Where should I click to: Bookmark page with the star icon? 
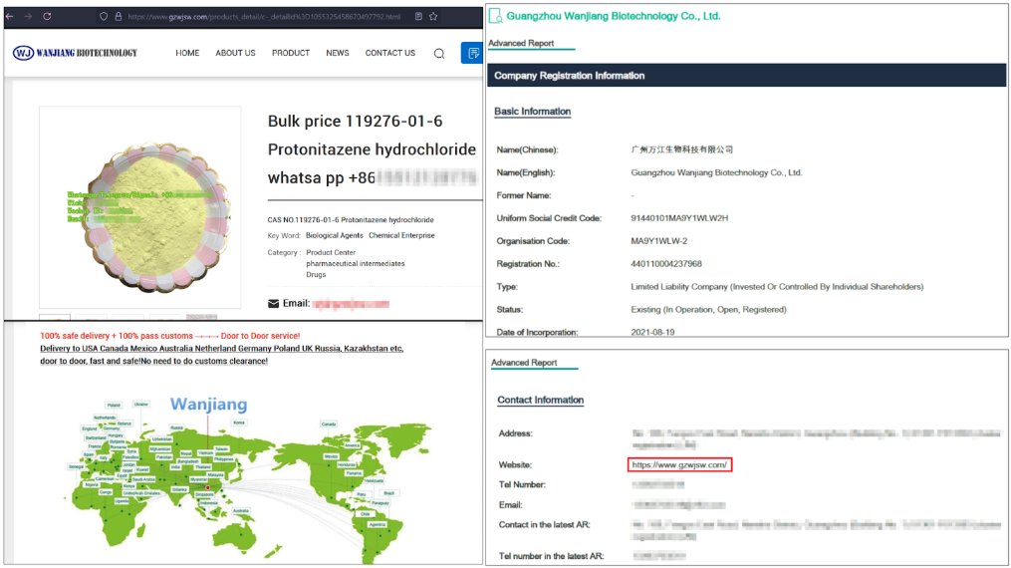point(434,17)
